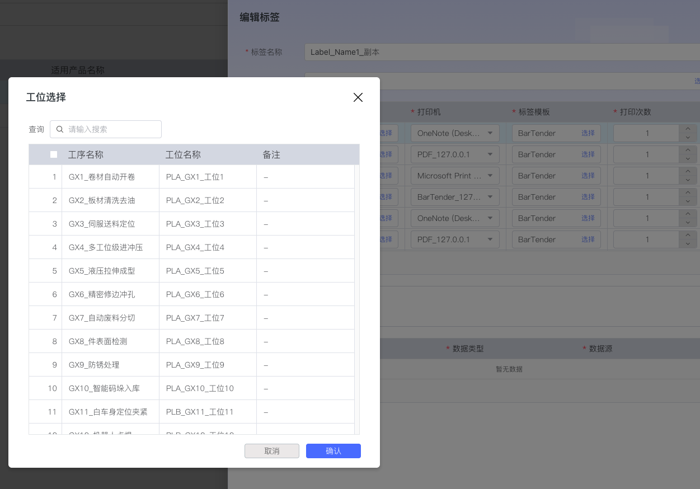Close the 工位选择 dialog with the X icon

(x=358, y=97)
